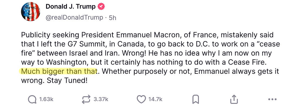Visit the @realDonaldTrump handle link
Viewport: 298px width, 107px height.
point(74,18)
